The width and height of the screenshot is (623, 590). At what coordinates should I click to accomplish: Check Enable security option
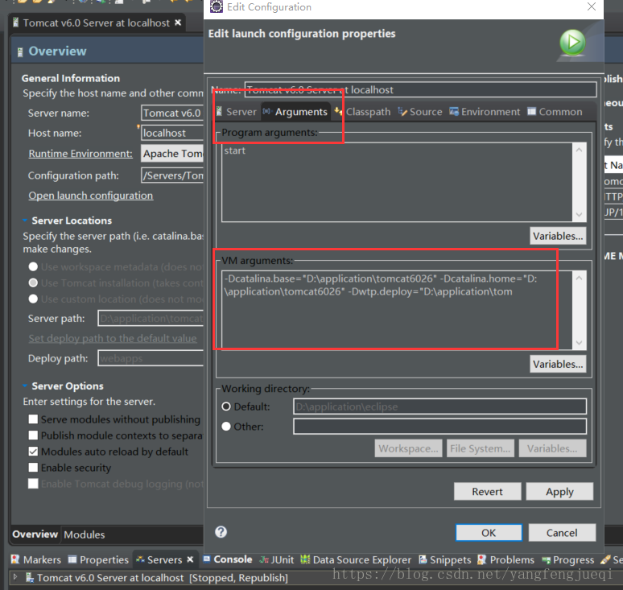33,468
